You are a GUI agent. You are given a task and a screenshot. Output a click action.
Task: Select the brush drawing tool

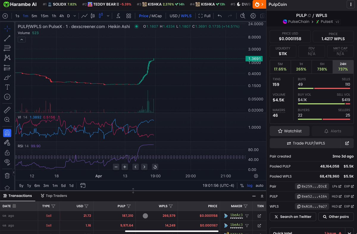7,77
